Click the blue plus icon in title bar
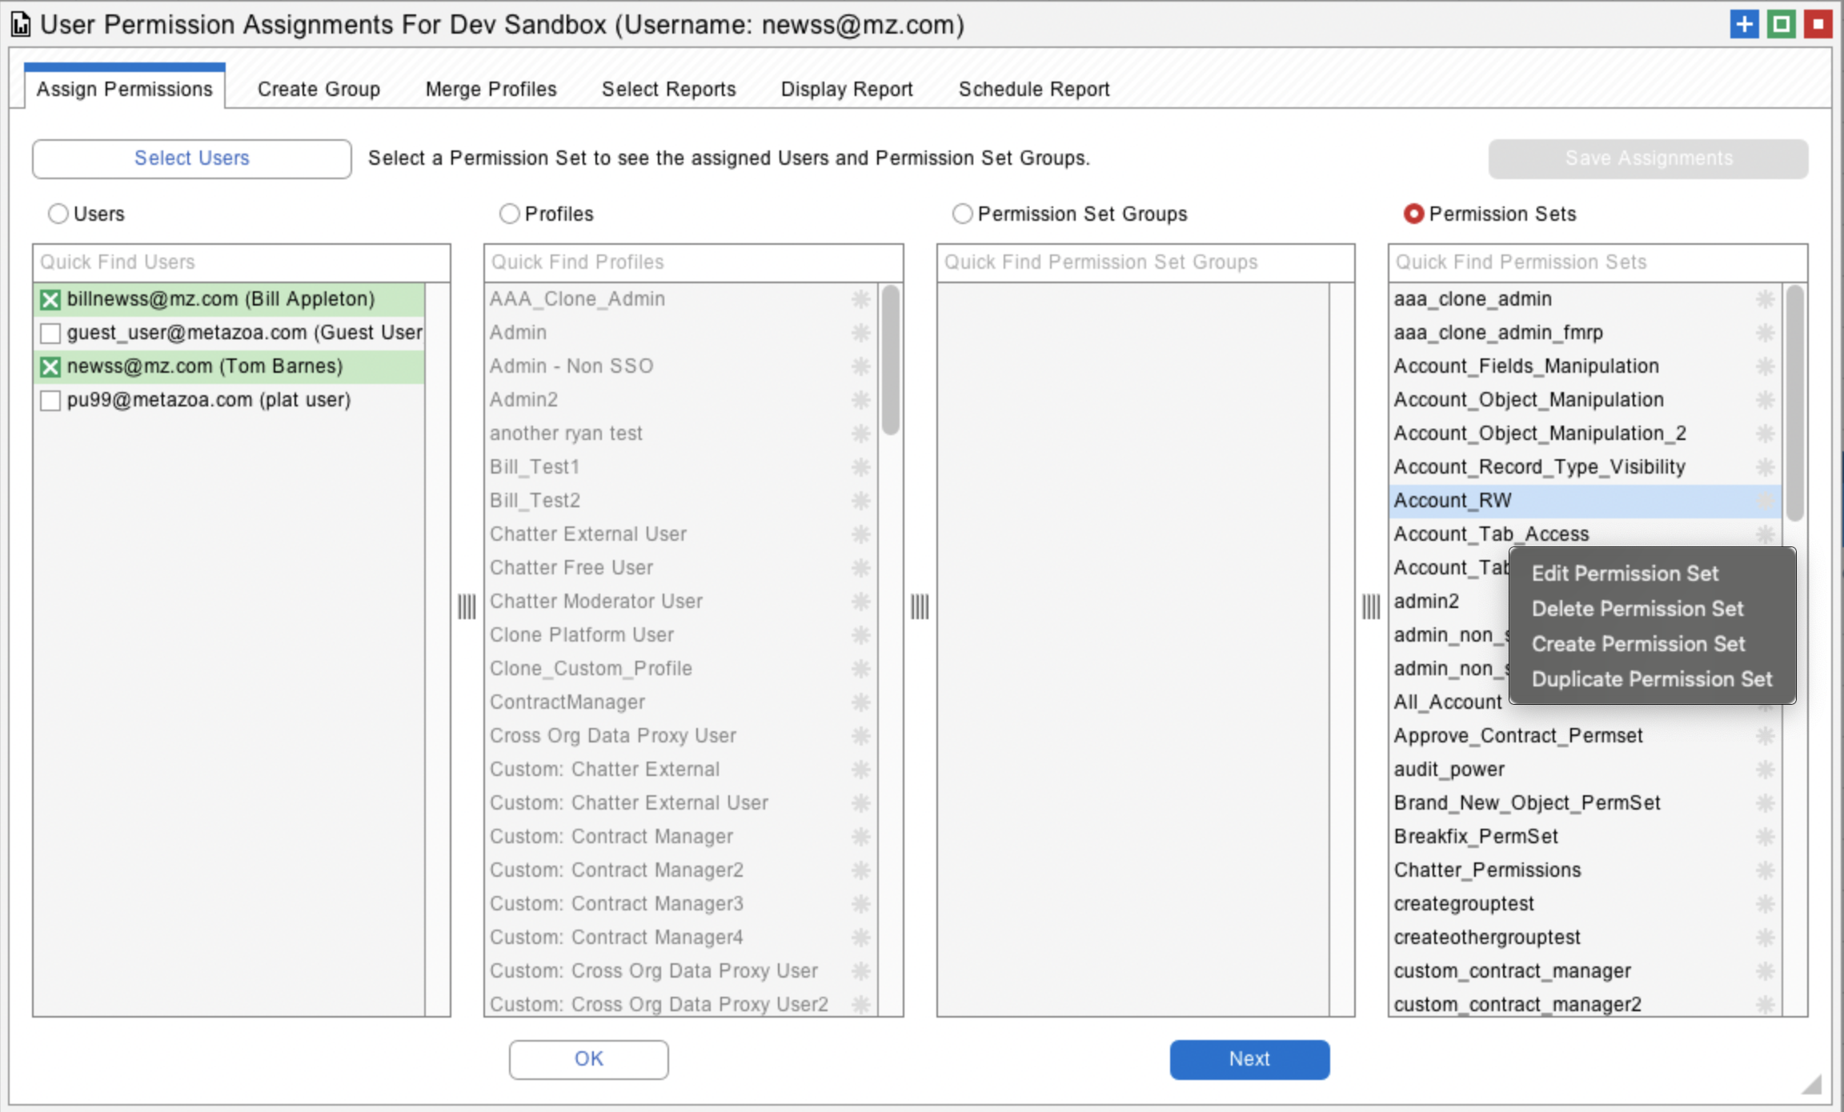This screenshot has width=1844, height=1112. coord(1744,24)
